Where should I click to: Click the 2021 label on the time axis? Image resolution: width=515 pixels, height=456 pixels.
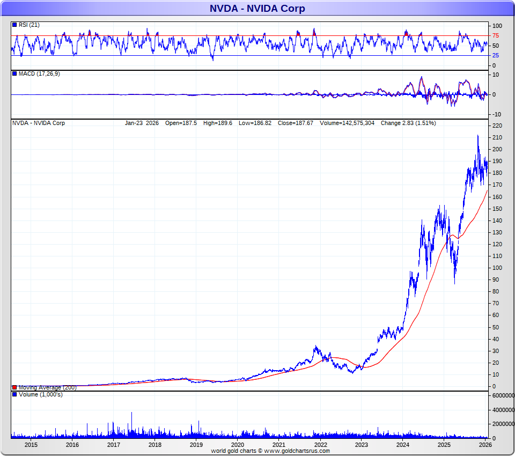click(x=279, y=445)
